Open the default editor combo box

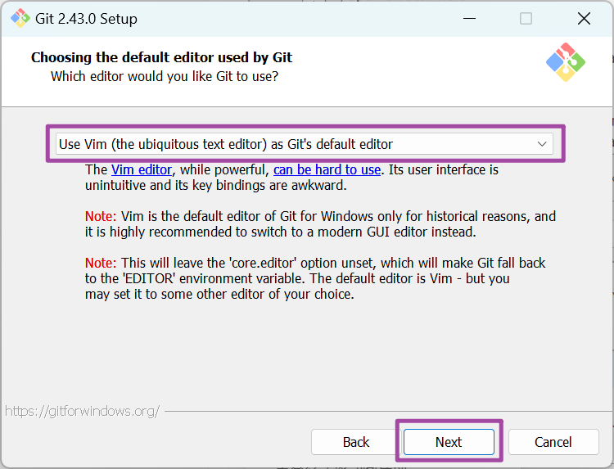(295, 144)
